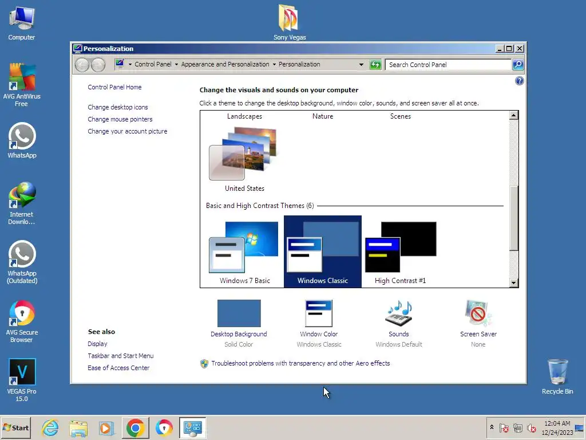
Task: Open Change mouse pointers link
Action: click(120, 119)
